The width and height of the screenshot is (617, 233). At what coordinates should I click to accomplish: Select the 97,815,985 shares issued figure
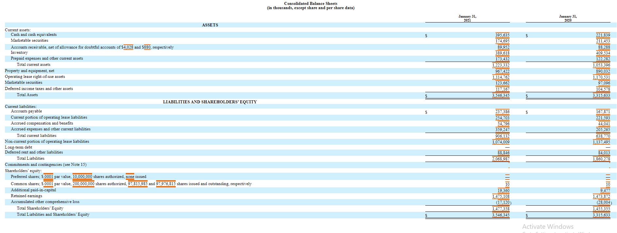(138, 184)
